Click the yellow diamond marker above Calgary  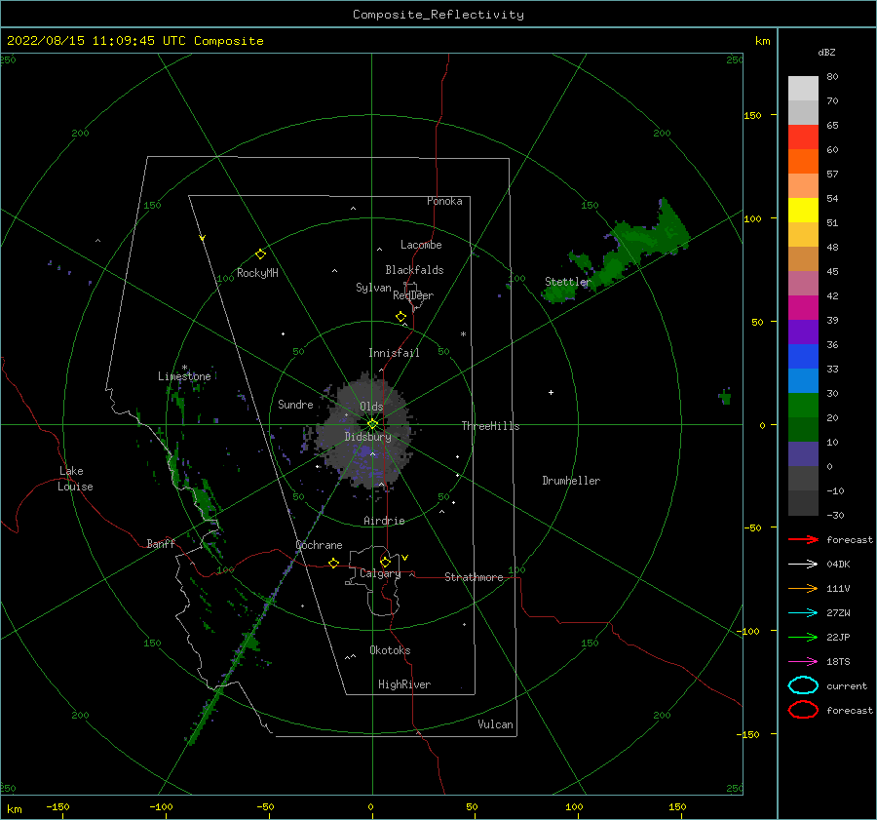point(385,562)
